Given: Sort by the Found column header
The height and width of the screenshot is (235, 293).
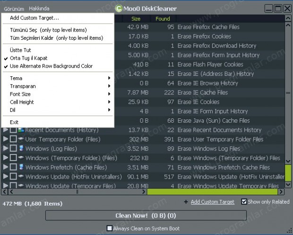Looking at the screenshot, I should click(x=163, y=19).
